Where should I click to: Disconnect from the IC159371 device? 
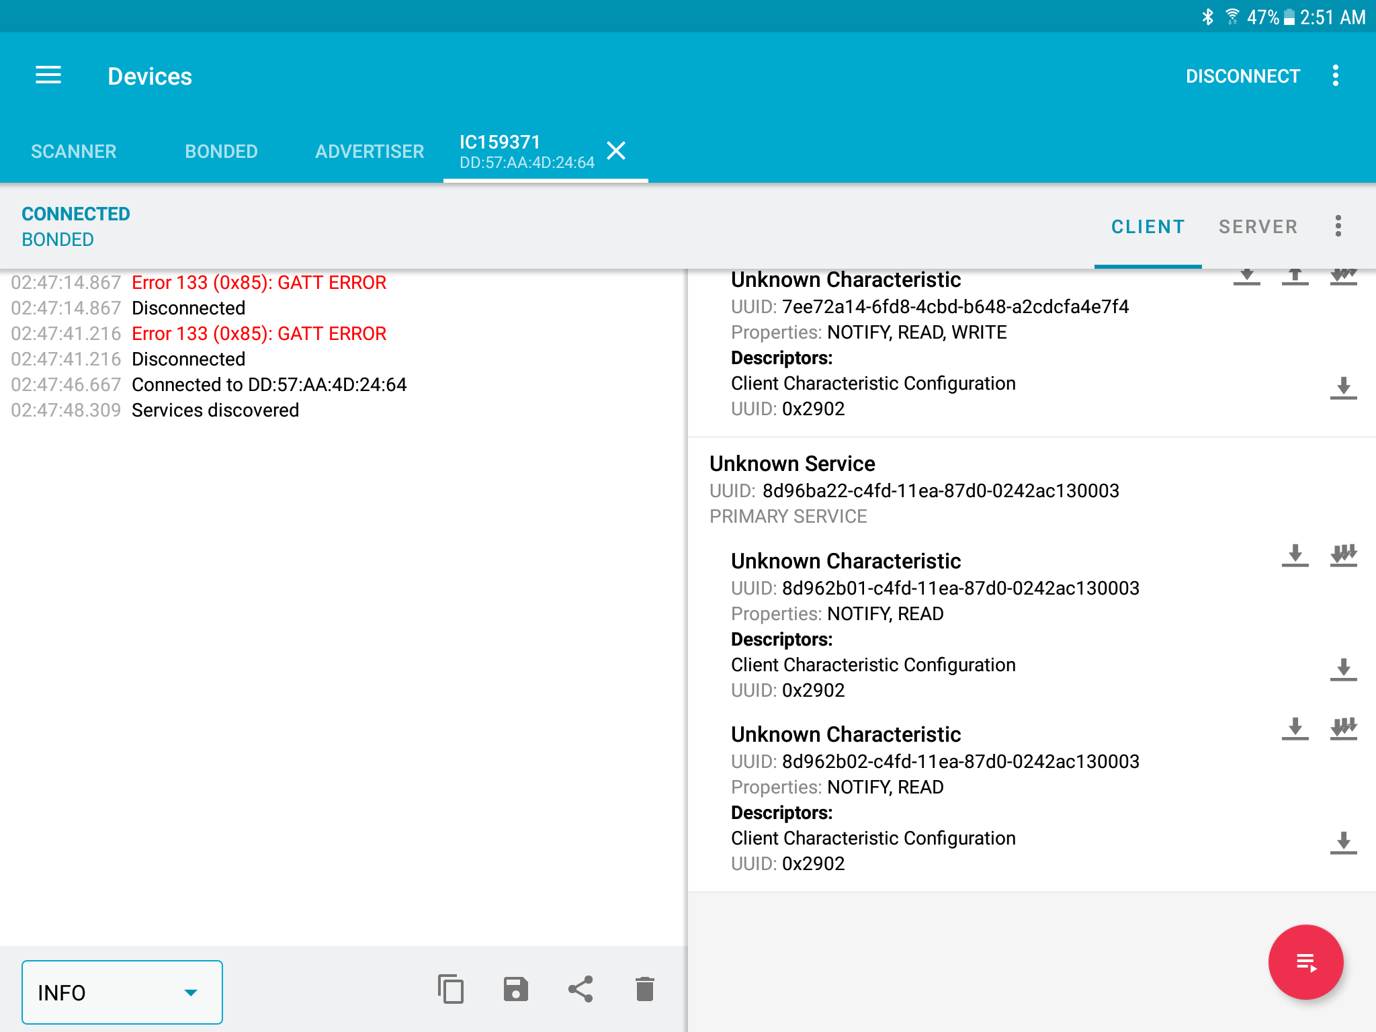pyautogui.click(x=1243, y=75)
